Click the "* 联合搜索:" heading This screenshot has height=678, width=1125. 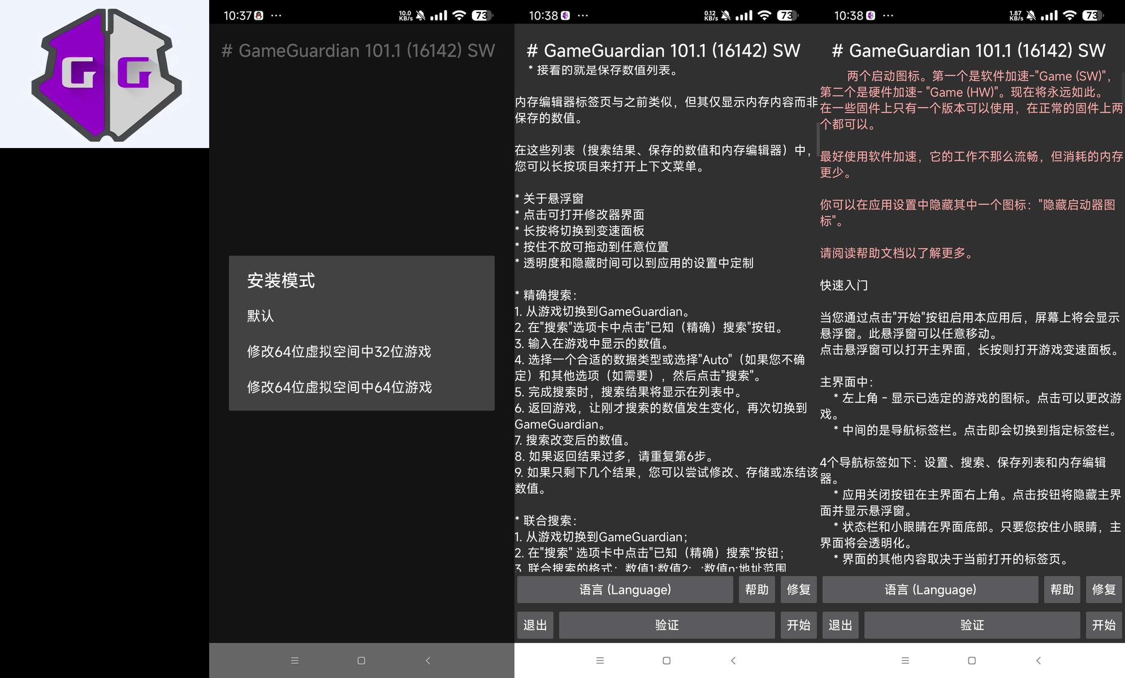[x=546, y=521]
